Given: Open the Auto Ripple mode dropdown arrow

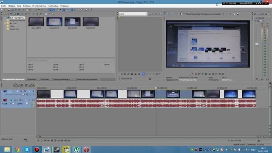Looking at the screenshot, I should 61,10.
